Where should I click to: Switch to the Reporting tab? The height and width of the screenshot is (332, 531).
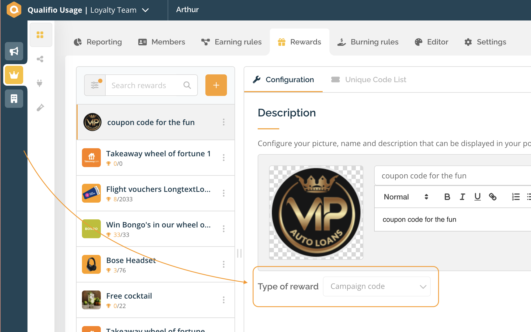click(98, 42)
